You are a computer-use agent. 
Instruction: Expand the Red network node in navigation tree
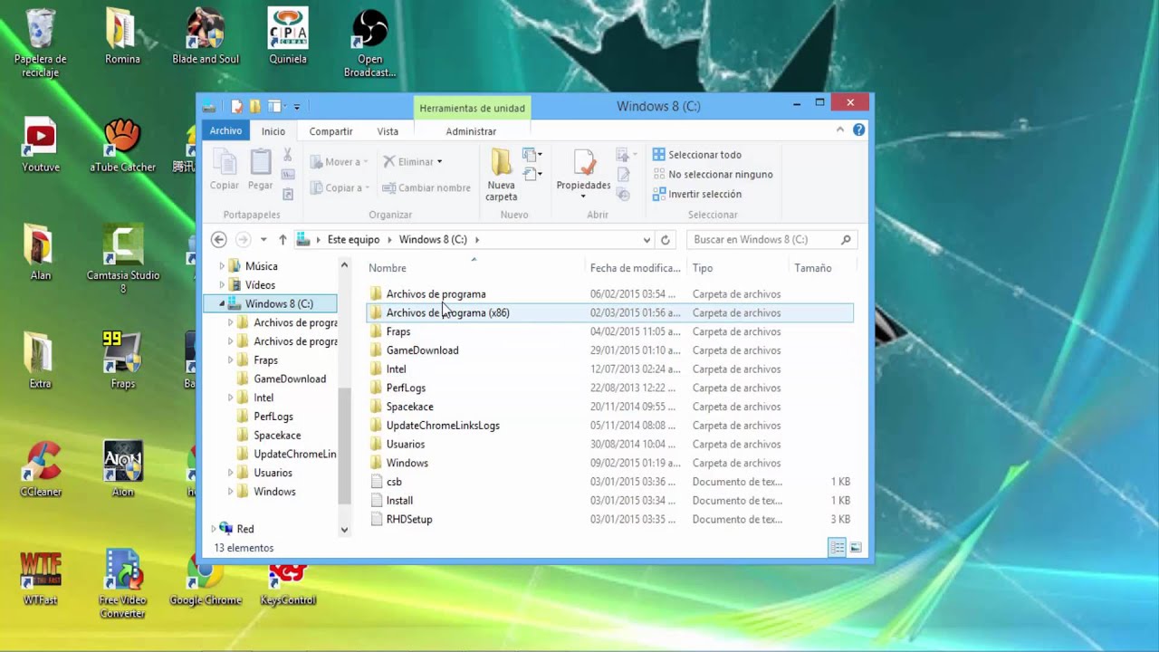[x=214, y=529]
